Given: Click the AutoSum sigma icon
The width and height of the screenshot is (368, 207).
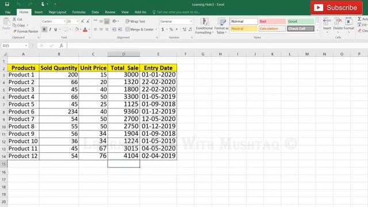Looking at the screenshot, I should click(x=359, y=19).
